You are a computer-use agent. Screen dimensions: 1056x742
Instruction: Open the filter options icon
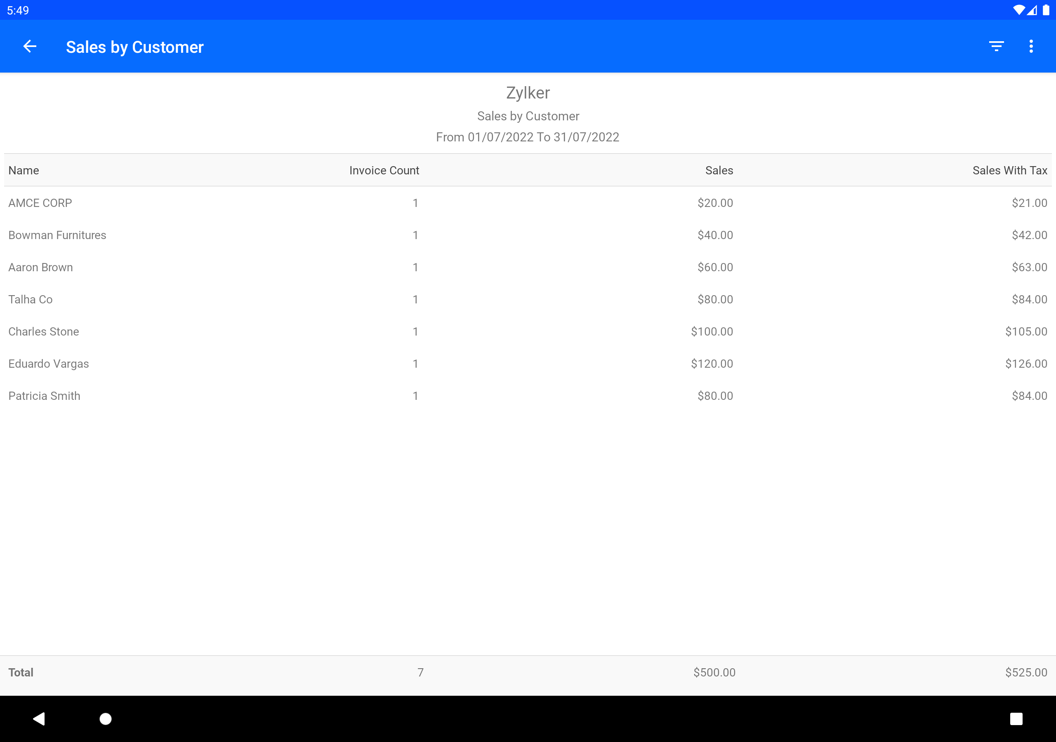coord(996,47)
